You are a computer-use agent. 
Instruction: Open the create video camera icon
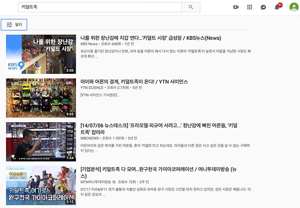[236, 7]
